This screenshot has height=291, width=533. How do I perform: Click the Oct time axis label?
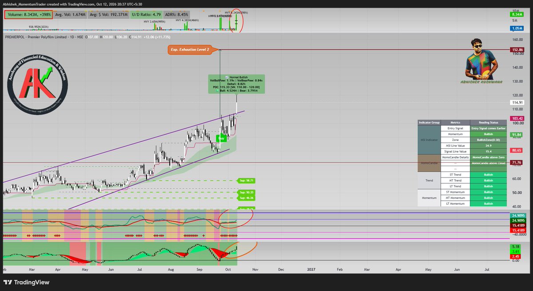click(x=227, y=269)
